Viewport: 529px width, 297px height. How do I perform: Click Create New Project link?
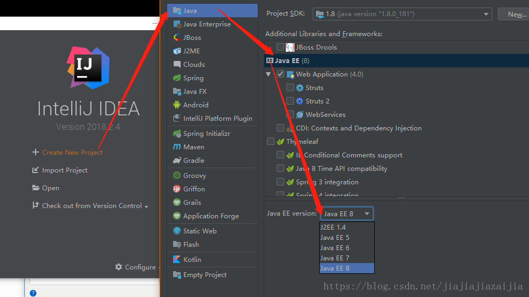click(72, 153)
